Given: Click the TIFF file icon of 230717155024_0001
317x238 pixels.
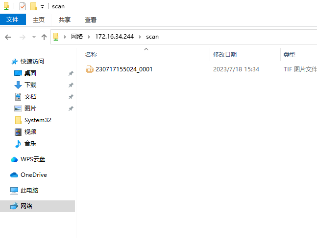Looking at the screenshot, I should click(x=89, y=69).
